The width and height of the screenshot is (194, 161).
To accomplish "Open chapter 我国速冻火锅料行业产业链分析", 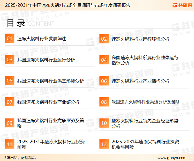I will 48,102.
